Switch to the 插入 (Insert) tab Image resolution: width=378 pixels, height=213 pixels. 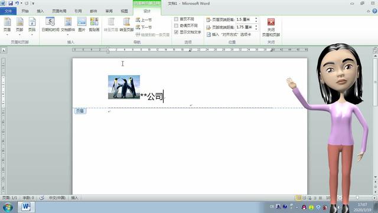[x=40, y=11]
